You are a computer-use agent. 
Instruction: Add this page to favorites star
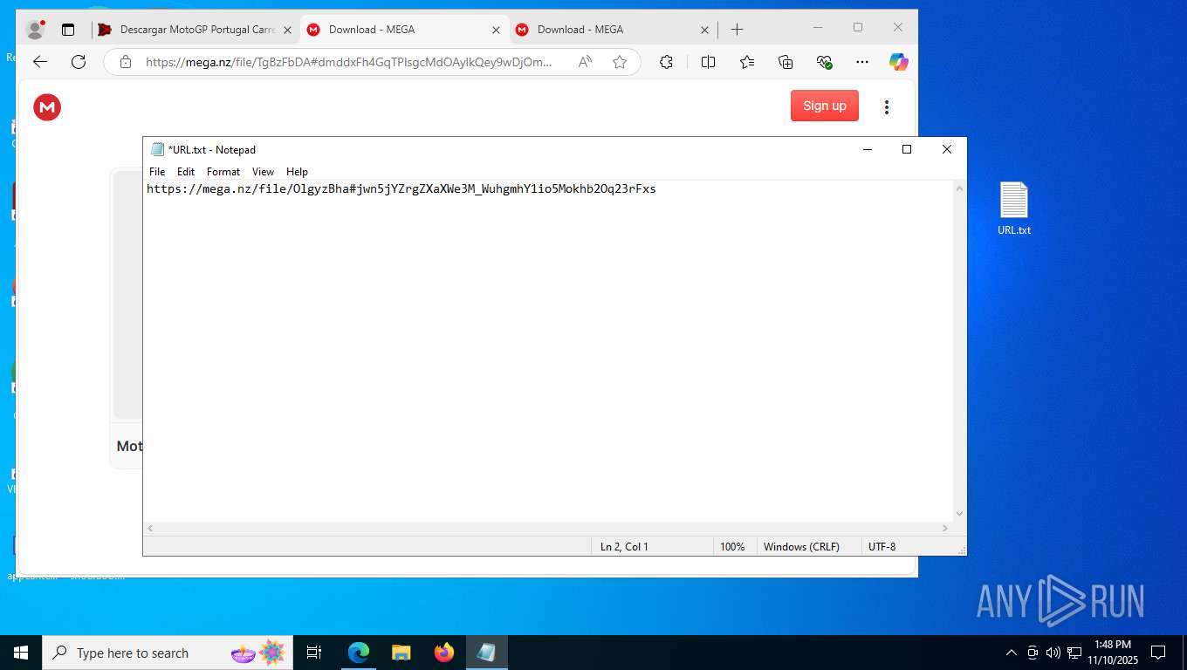[x=620, y=62]
